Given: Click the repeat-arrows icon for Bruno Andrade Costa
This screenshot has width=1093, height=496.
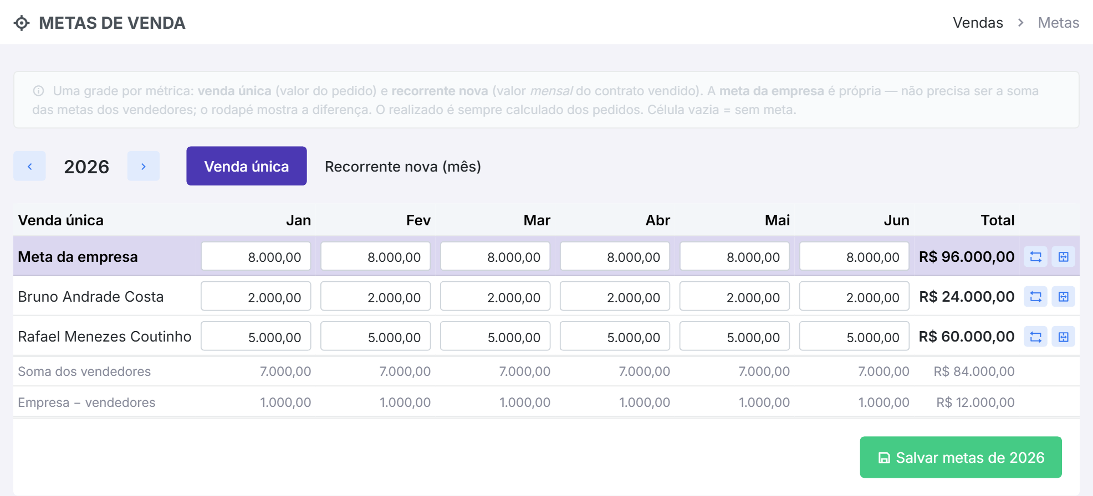Looking at the screenshot, I should click(x=1035, y=297).
